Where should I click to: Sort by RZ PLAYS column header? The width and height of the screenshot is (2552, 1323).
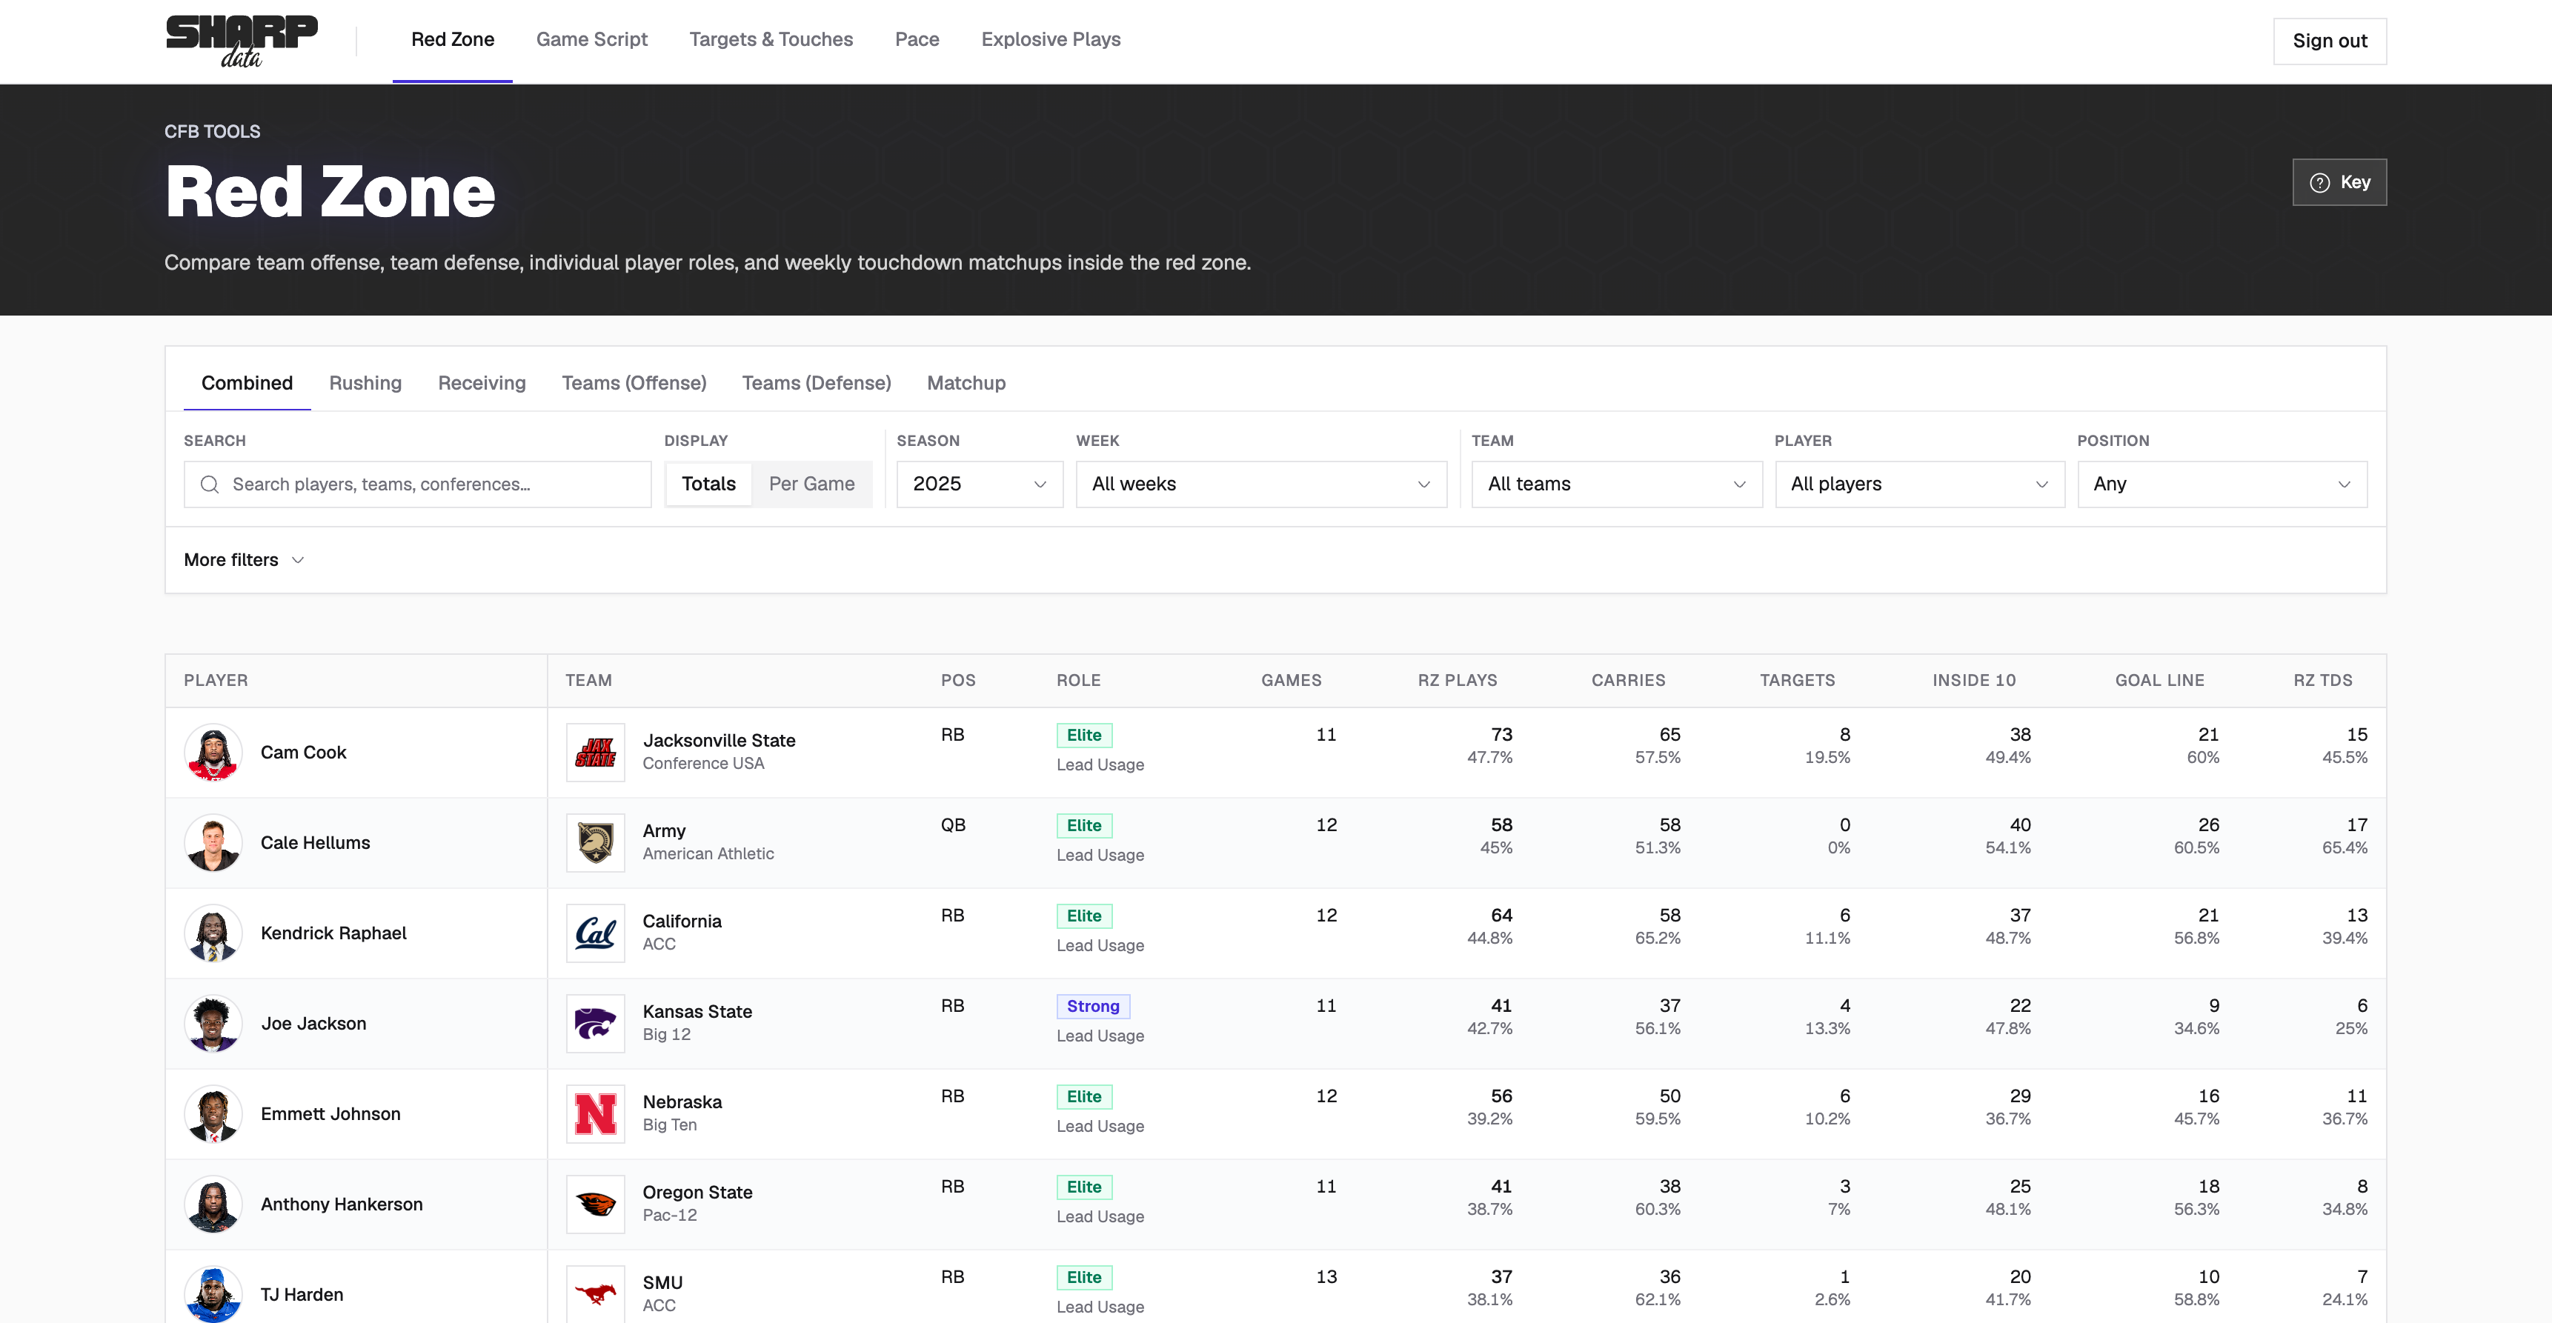[x=1458, y=680]
